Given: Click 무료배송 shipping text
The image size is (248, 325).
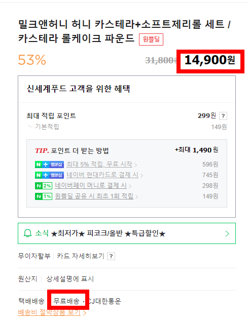Looking at the screenshot, I should coord(66,301).
